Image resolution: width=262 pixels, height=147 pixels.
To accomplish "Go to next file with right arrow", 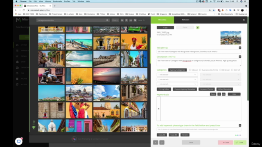I will click(162, 143).
